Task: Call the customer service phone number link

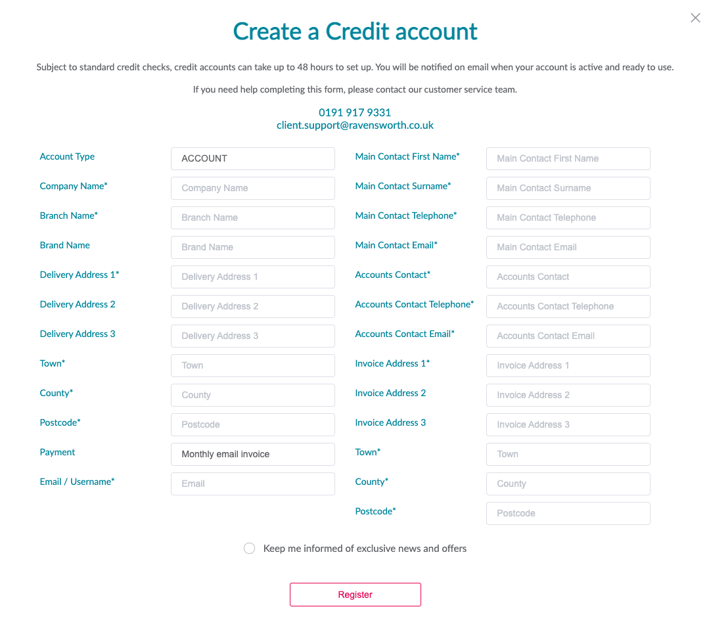Action: (355, 112)
